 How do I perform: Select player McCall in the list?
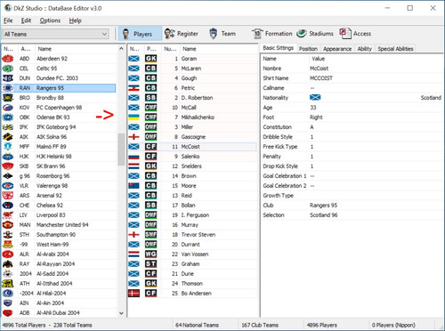[x=192, y=108]
